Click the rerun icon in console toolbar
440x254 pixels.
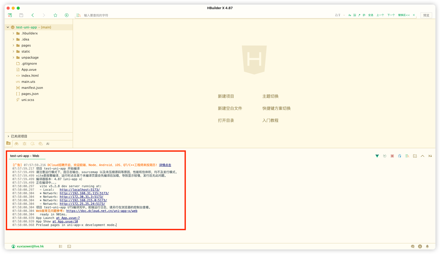pos(384,156)
